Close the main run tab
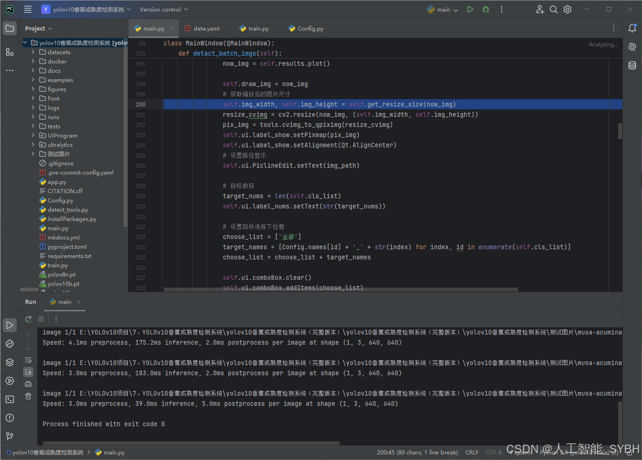 pyautogui.click(x=79, y=302)
